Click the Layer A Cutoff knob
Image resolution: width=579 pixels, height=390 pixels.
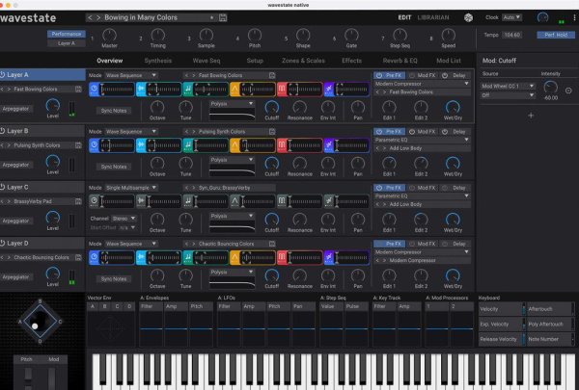(272, 108)
